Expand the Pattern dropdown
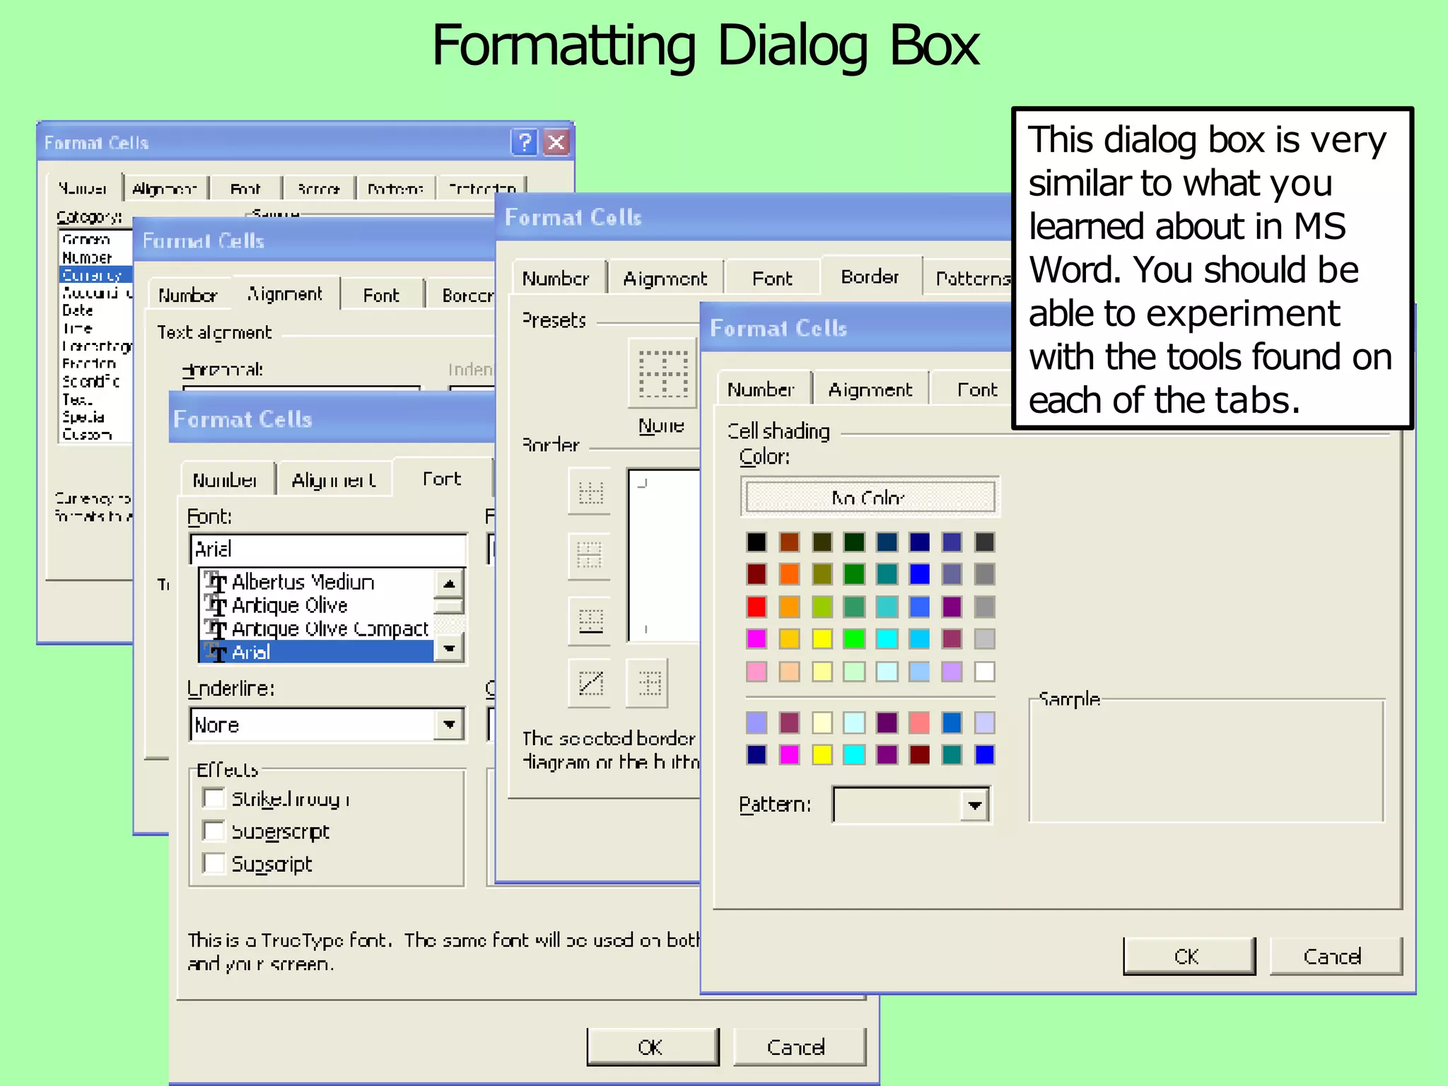1448x1086 pixels. 974,805
